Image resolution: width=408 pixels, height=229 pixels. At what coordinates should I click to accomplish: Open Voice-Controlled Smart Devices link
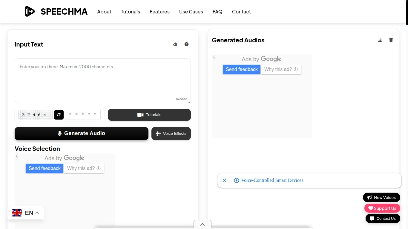[272, 180]
